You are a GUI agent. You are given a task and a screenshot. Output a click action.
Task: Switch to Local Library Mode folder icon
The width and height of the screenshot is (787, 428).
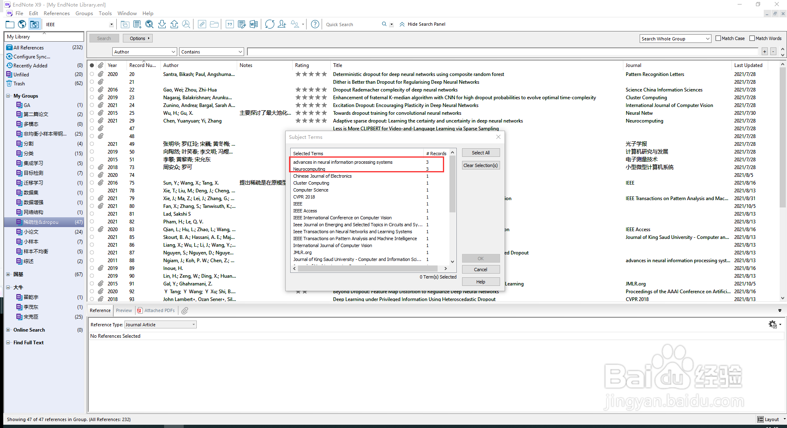[10, 25]
